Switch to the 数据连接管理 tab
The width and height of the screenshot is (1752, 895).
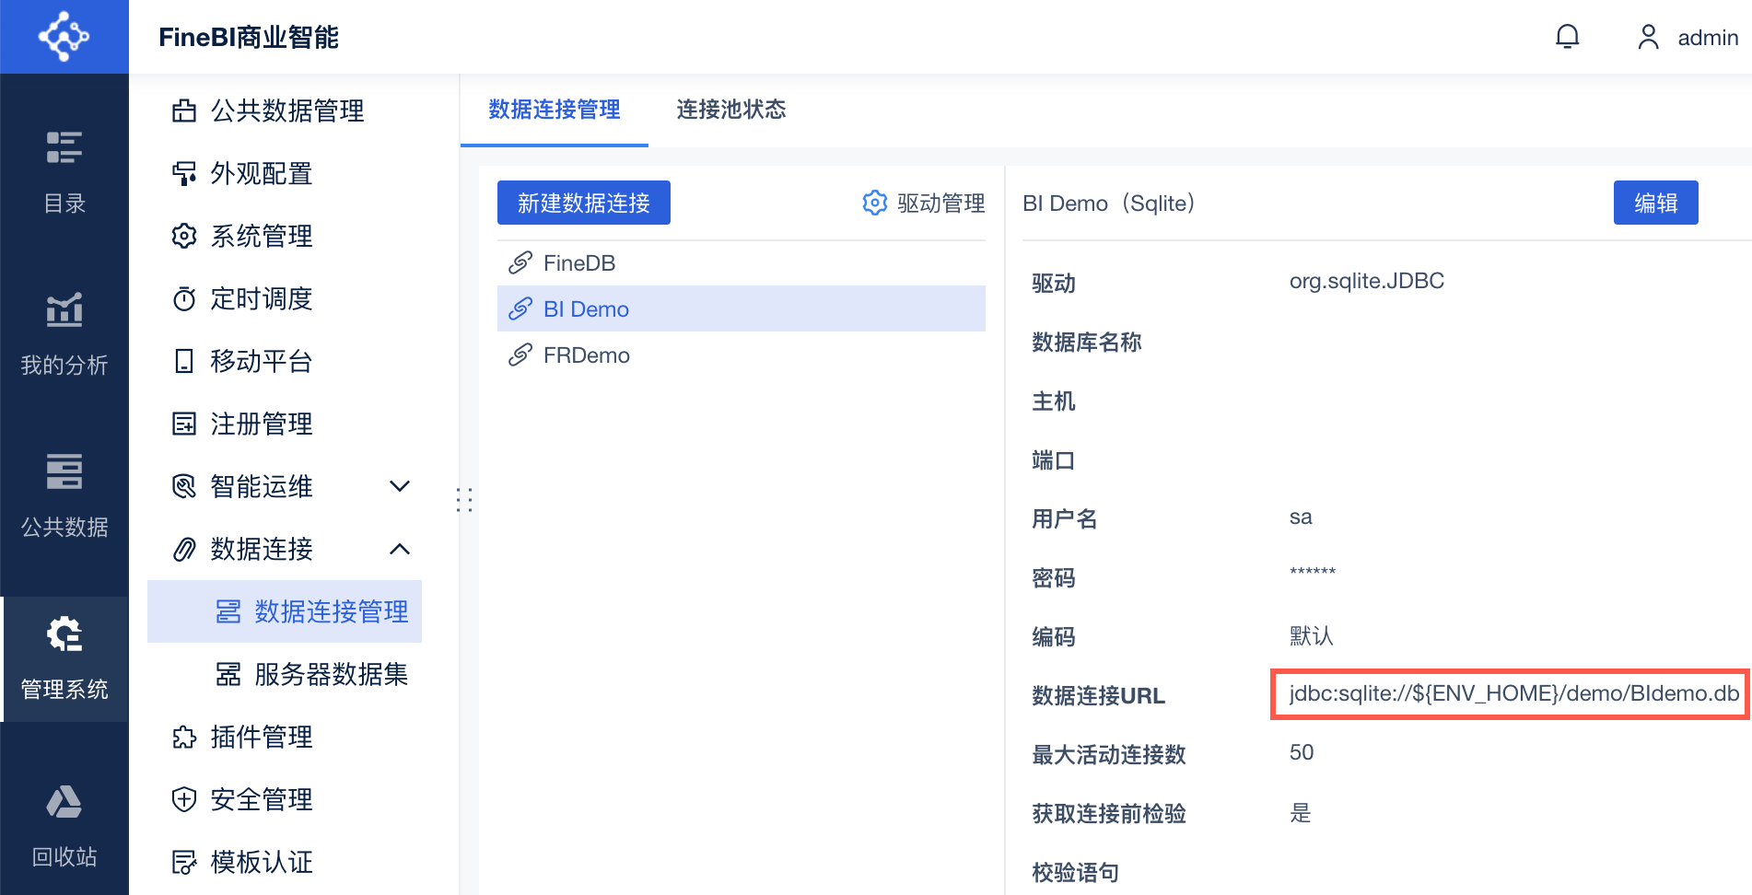click(555, 110)
